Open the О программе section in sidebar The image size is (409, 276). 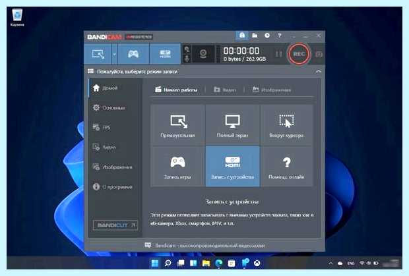(x=115, y=186)
